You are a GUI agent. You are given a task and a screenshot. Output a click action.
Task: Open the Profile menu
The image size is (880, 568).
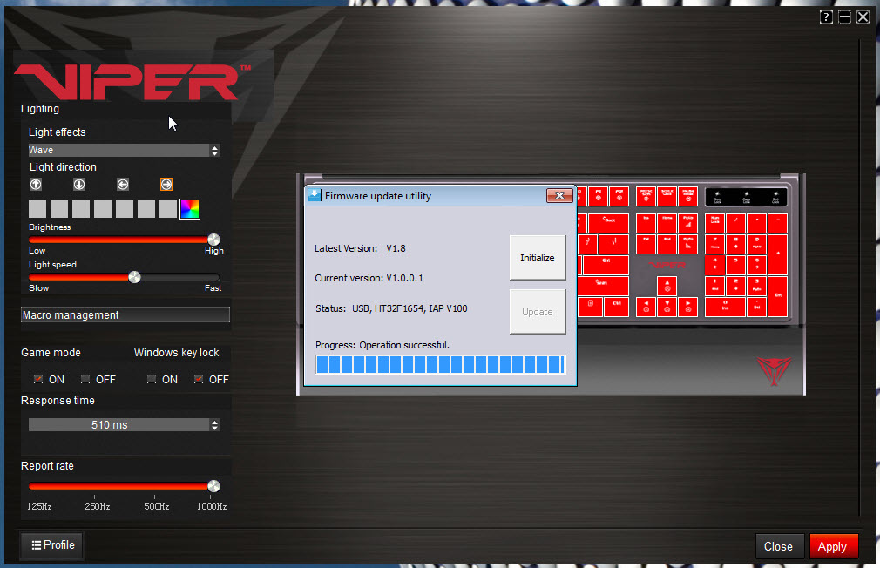(53, 545)
